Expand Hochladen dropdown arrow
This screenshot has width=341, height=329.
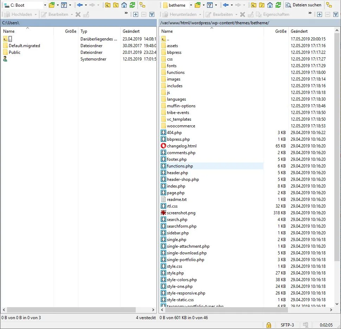[36, 14]
